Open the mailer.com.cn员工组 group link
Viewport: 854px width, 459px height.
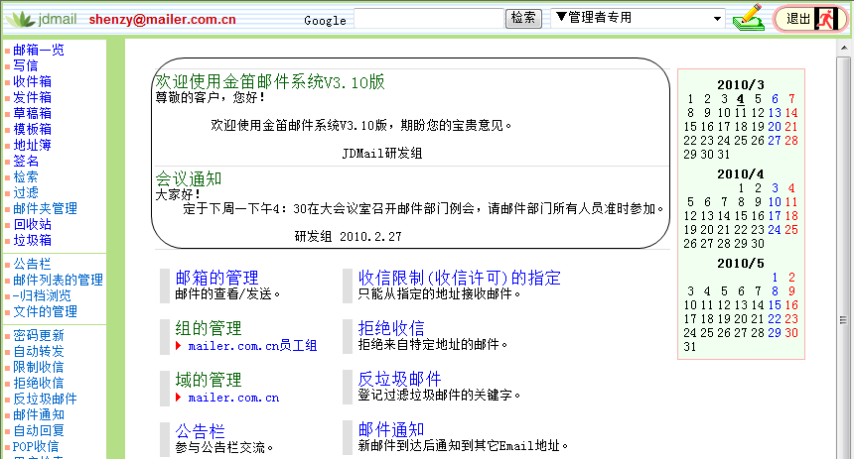[x=252, y=346]
